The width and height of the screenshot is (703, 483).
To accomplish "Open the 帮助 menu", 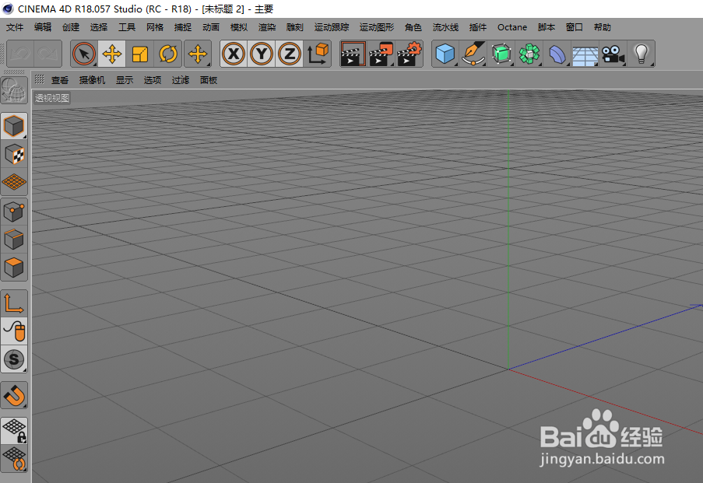I will click(x=603, y=27).
